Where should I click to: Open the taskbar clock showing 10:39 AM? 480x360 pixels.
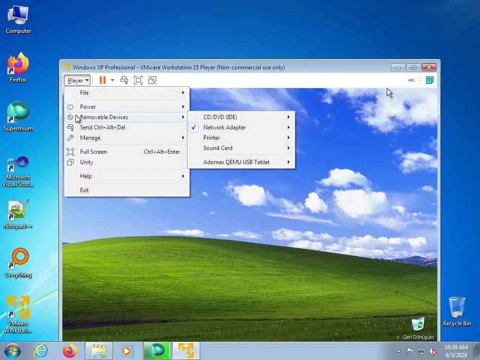[456, 351]
